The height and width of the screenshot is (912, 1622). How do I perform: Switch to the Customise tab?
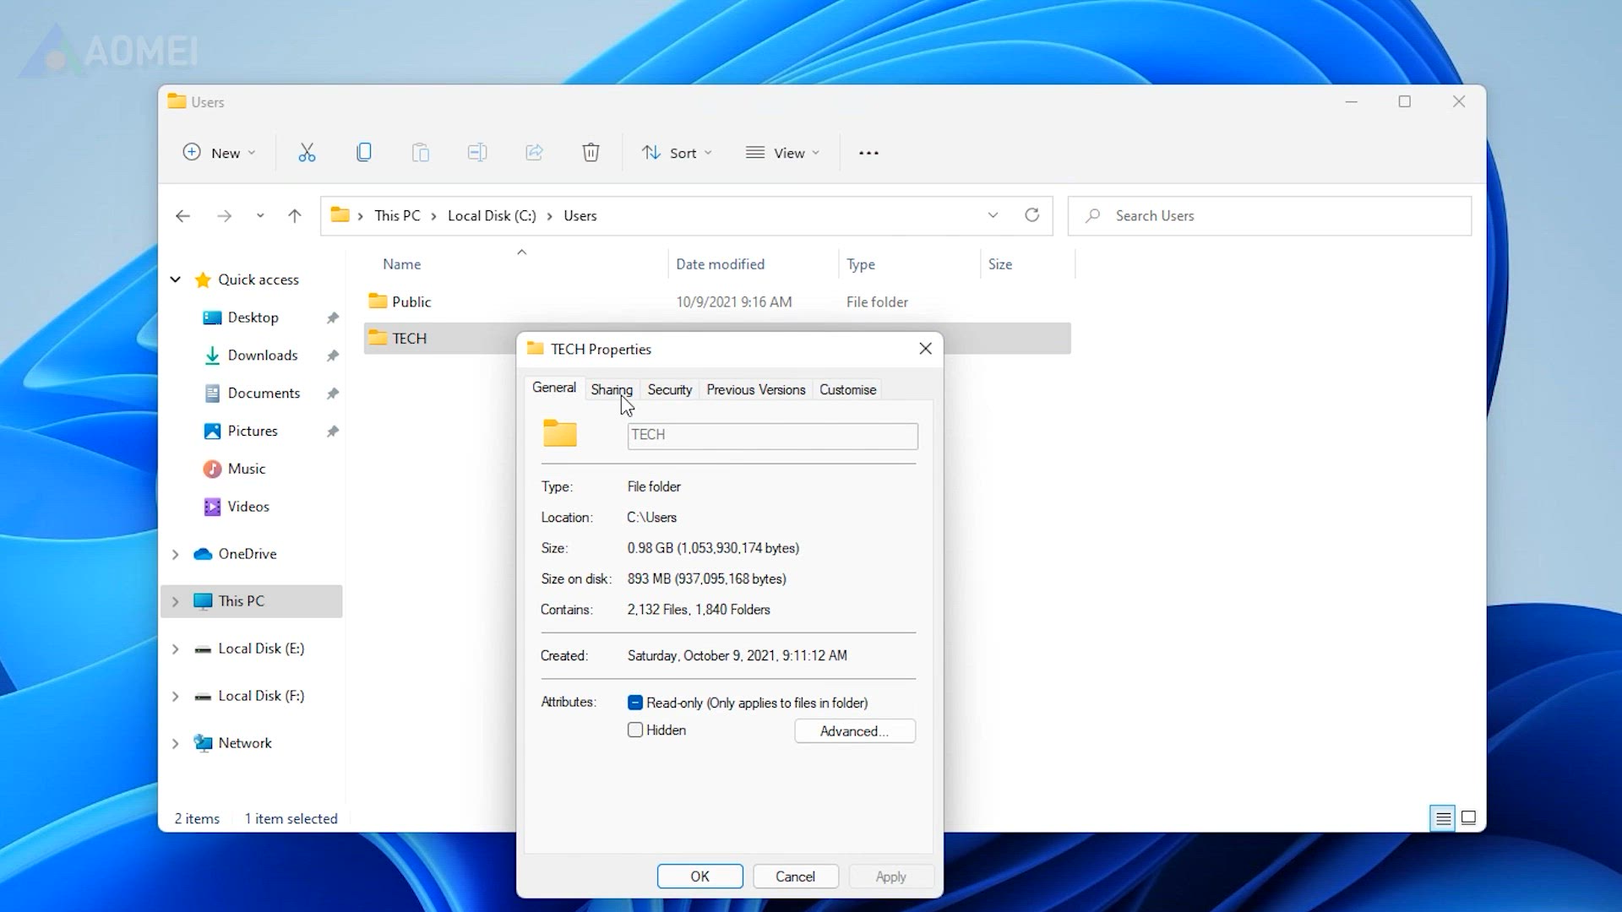[848, 389]
